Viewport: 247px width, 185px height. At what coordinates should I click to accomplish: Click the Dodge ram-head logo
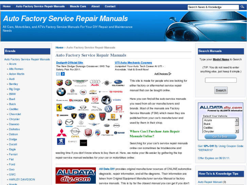click(95, 100)
